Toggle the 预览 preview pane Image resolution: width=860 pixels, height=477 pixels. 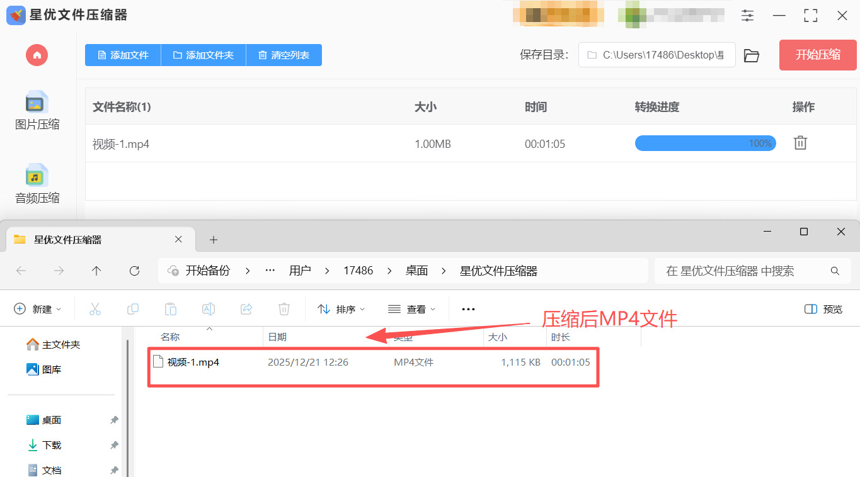tap(823, 309)
